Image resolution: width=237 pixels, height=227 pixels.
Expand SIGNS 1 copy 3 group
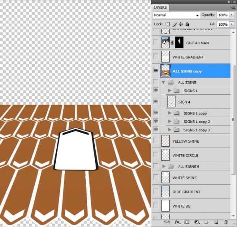170,130
